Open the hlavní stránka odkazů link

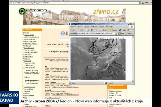[55, 44]
